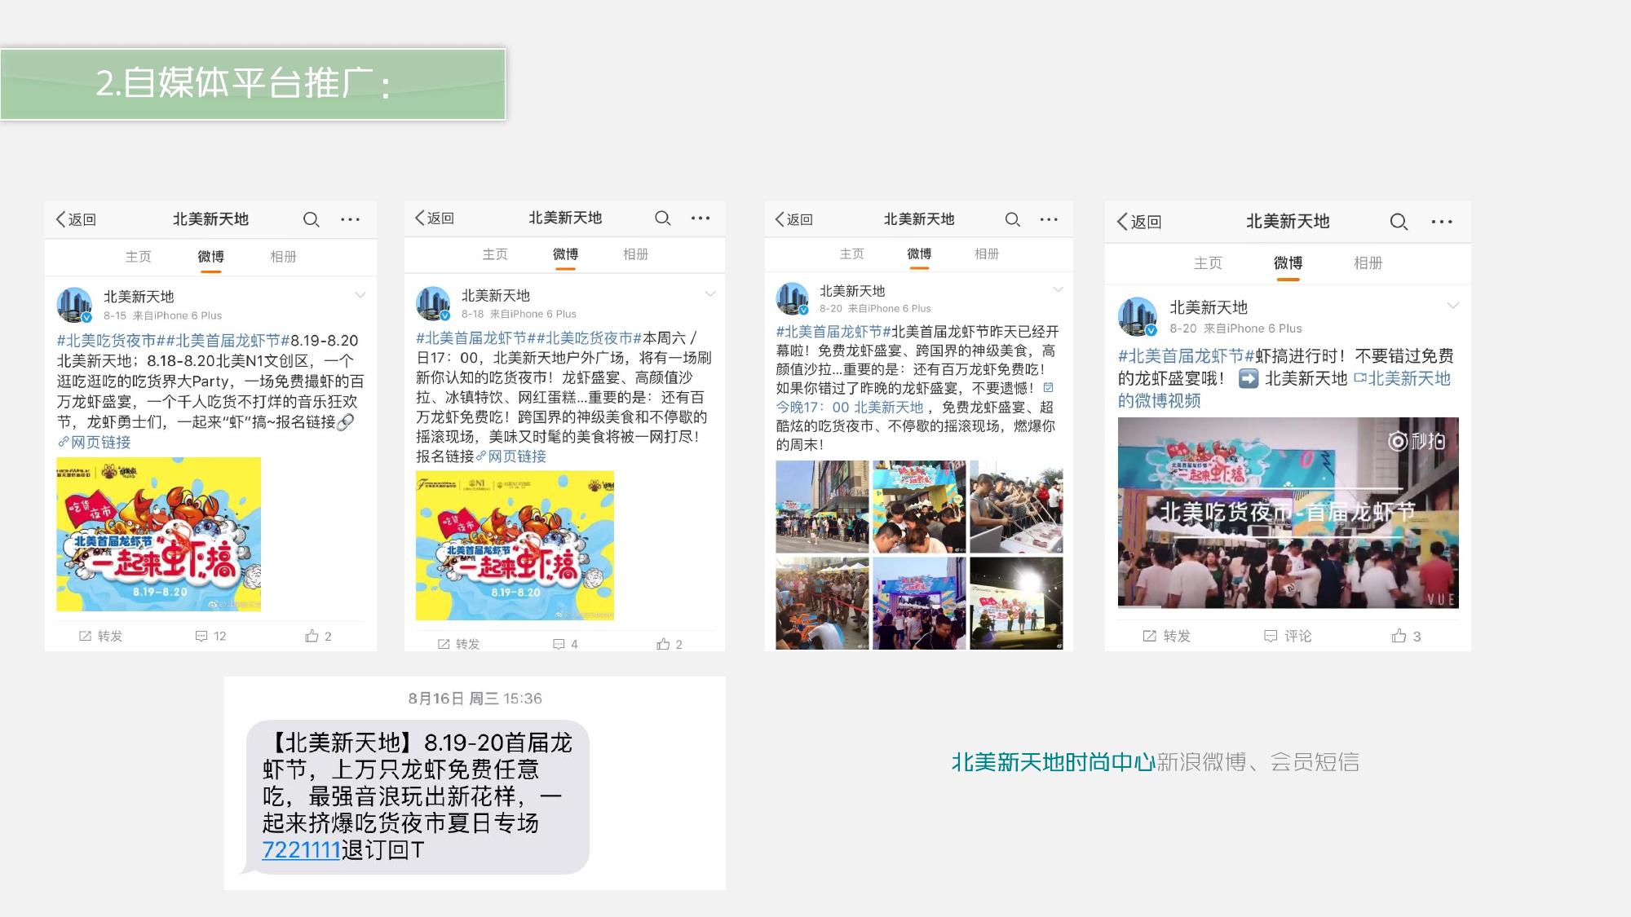Click the 北美新天地 avatar on 8-15 post
Screen dimensions: 1631x917
click(74, 305)
